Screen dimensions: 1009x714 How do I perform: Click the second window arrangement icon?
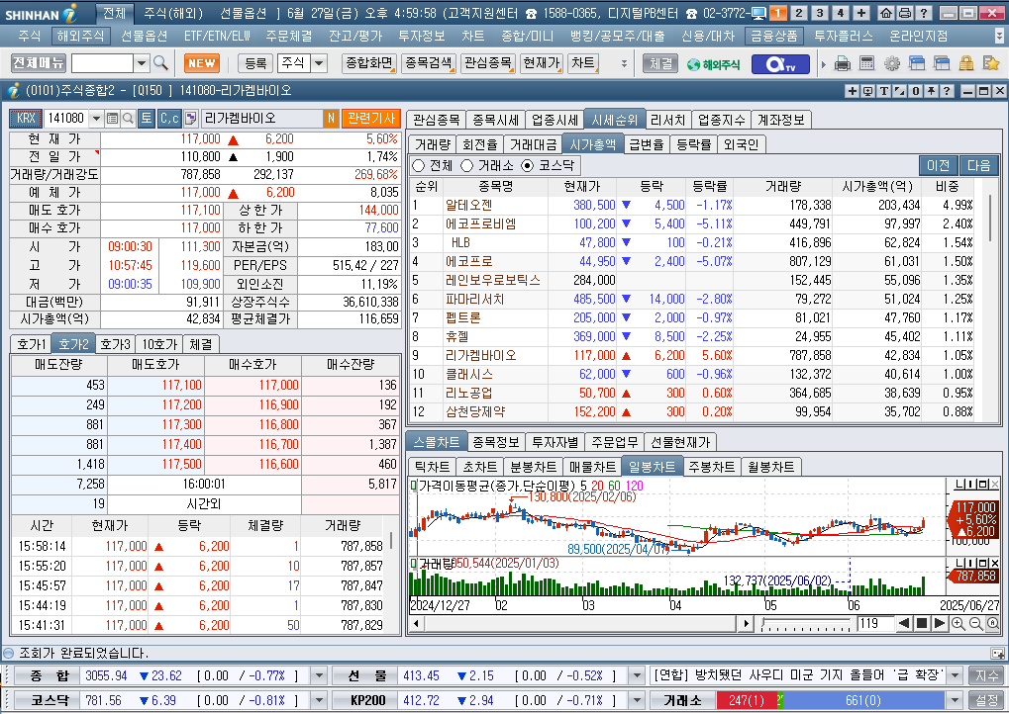coord(942,63)
